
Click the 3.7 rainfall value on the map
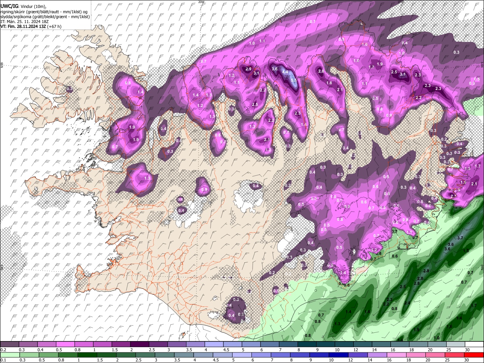click(460, 238)
